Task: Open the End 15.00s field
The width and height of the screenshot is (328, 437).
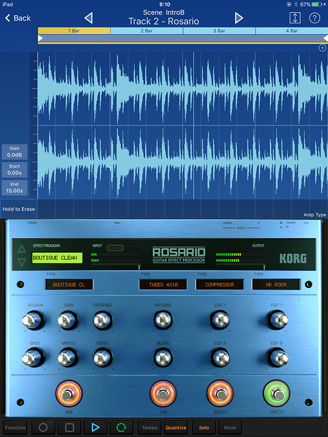Action: tap(15, 187)
